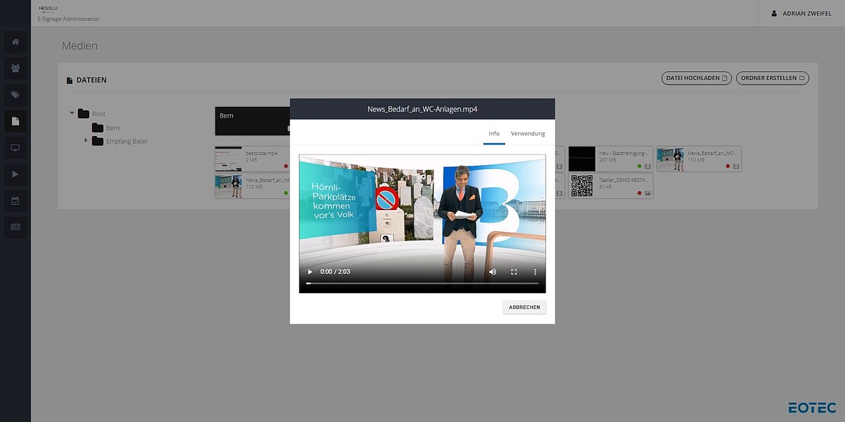This screenshot has width=845, height=422.
Task: Click the Bern folder icon in tree
Action: click(98, 127)
